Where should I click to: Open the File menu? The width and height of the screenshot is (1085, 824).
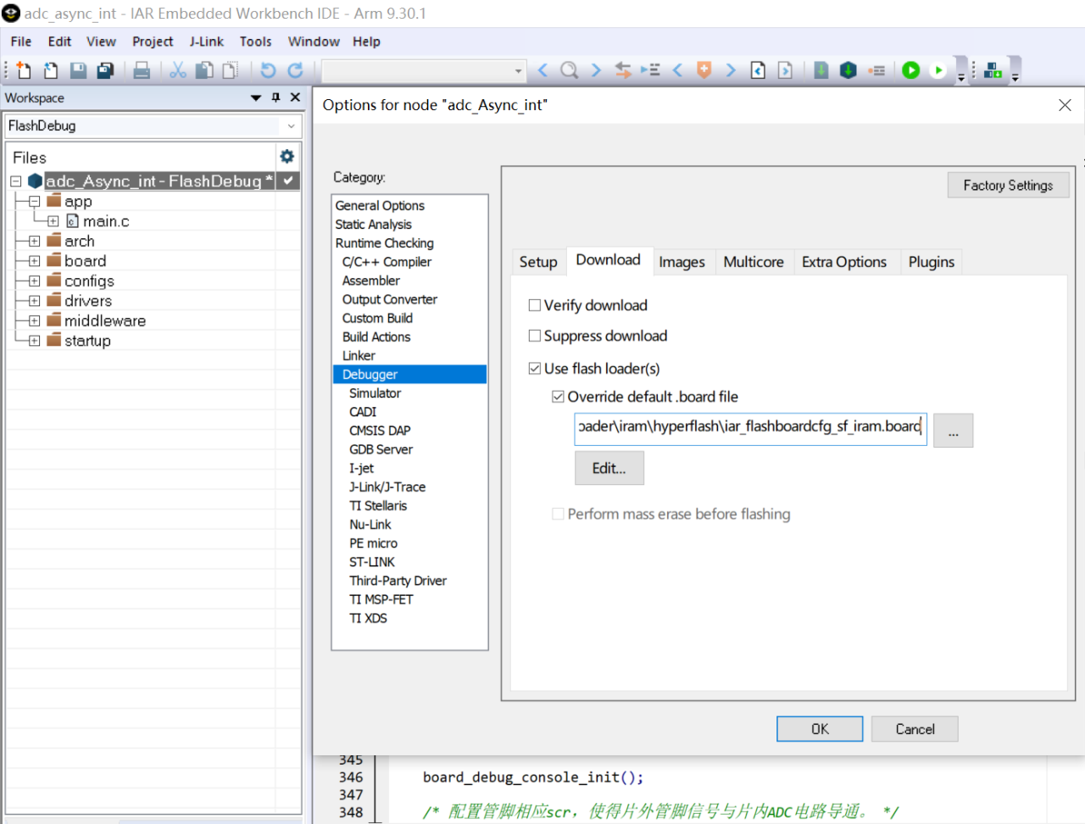[21, 42]
